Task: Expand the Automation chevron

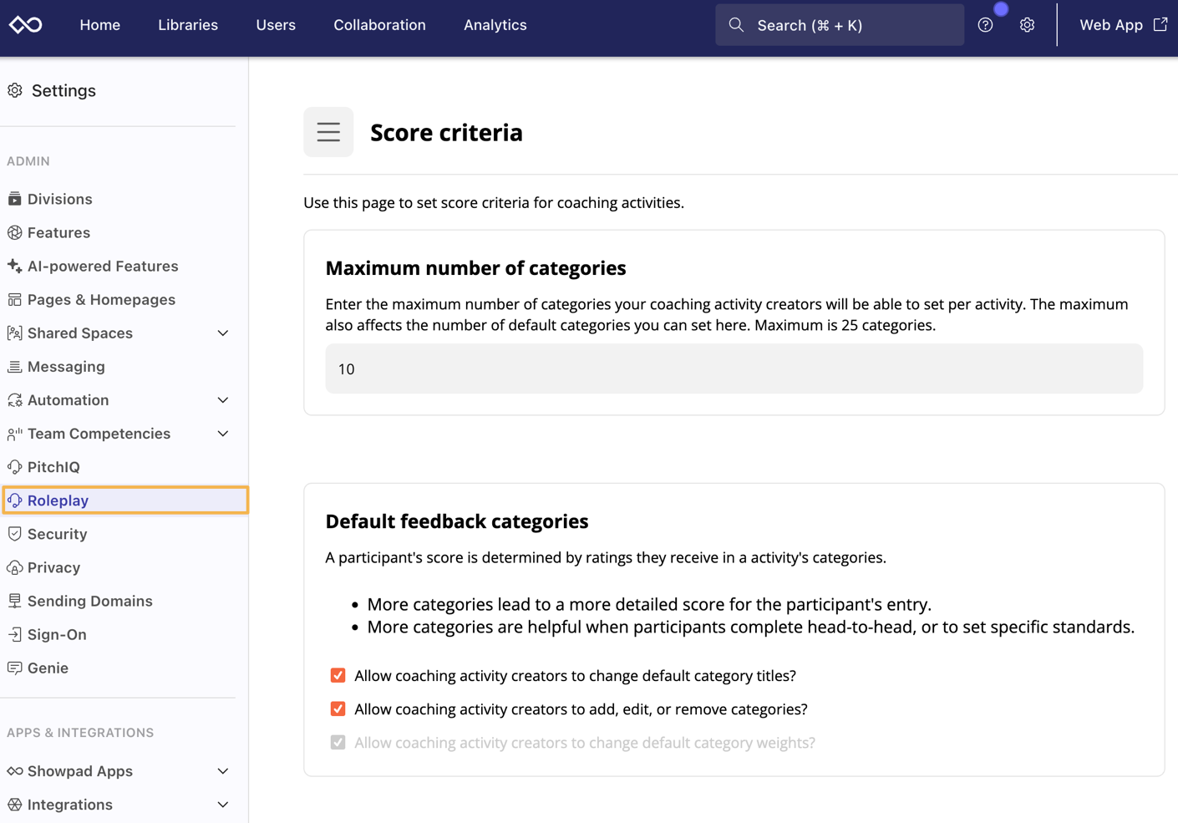Action: [222, 400]
